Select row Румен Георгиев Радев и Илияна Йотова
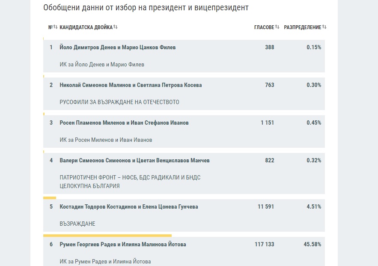 pos(184,251)
